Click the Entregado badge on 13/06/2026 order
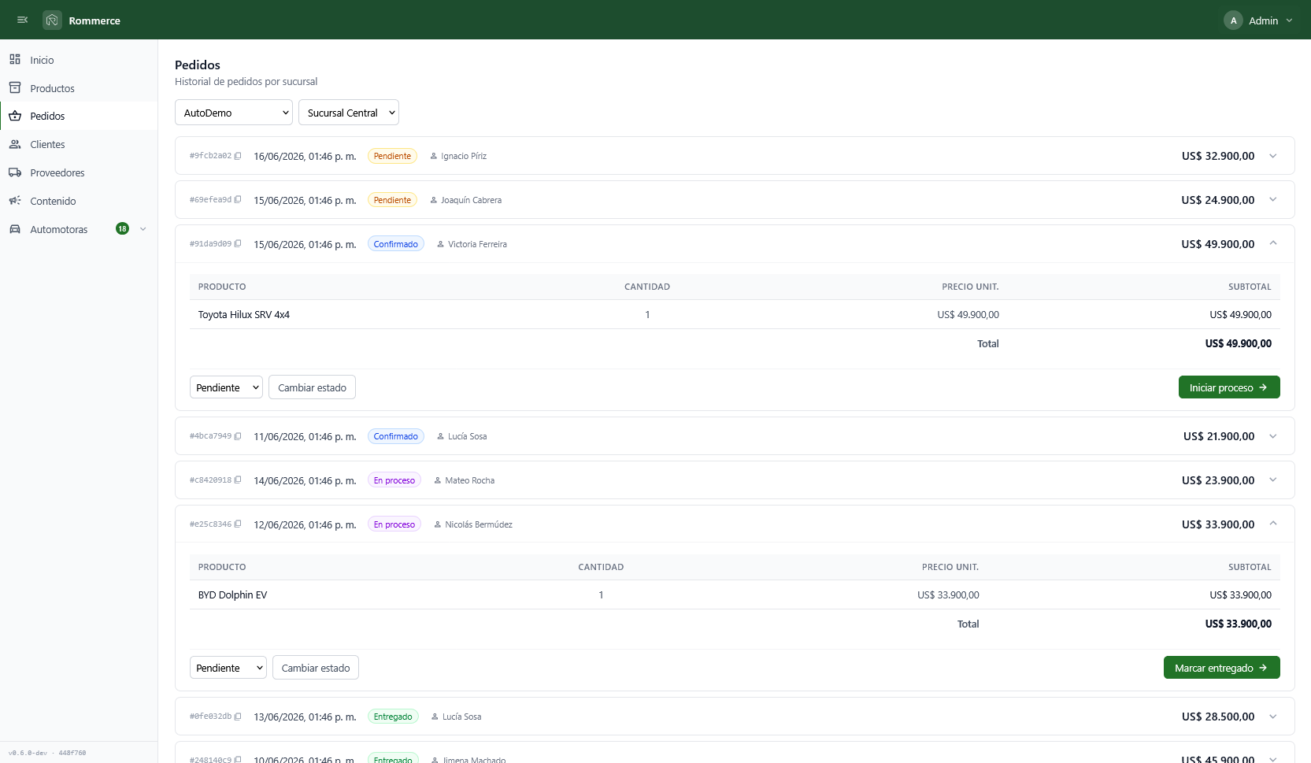 click(x=393, y=717)
